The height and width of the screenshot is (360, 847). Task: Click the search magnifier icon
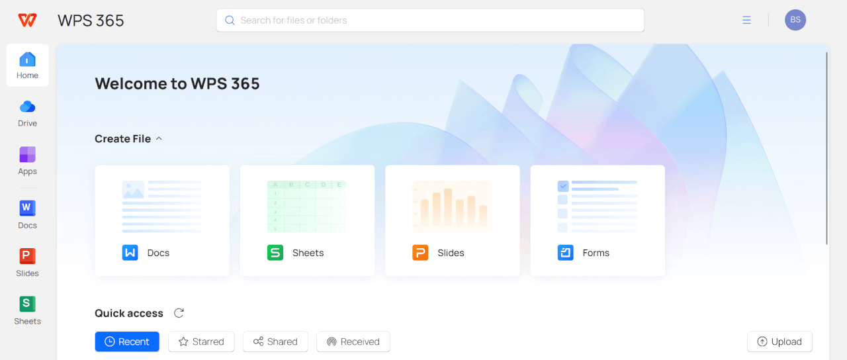230,21
